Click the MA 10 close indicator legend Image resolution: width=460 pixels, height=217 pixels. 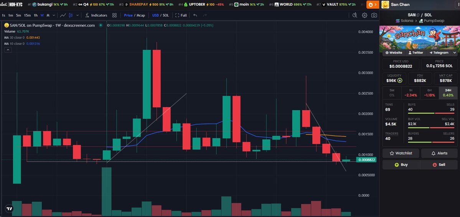coord(22,44)
